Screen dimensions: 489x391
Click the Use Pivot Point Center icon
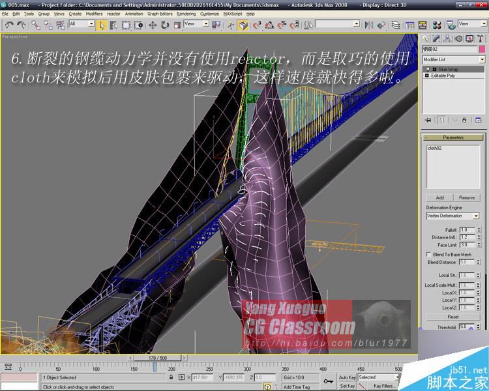point(216,25)
